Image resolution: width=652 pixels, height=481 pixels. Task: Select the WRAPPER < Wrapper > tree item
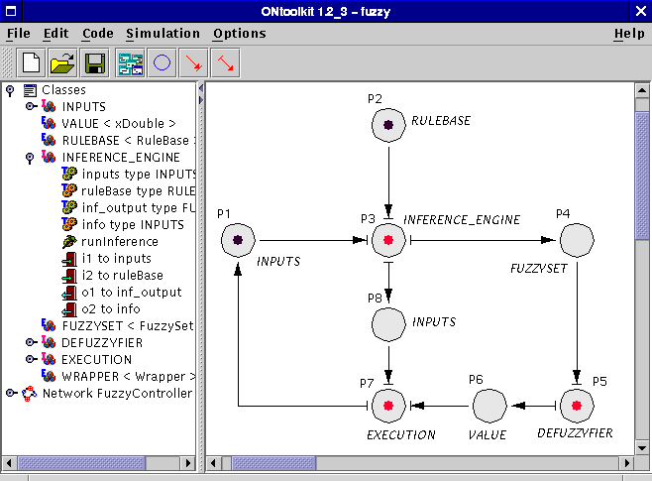pos(128,377)
